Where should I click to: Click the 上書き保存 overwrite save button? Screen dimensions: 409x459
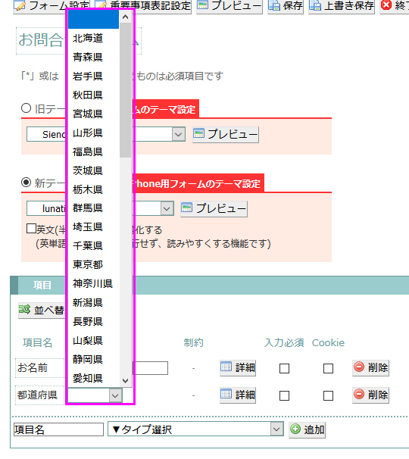(x=342, y=7)
